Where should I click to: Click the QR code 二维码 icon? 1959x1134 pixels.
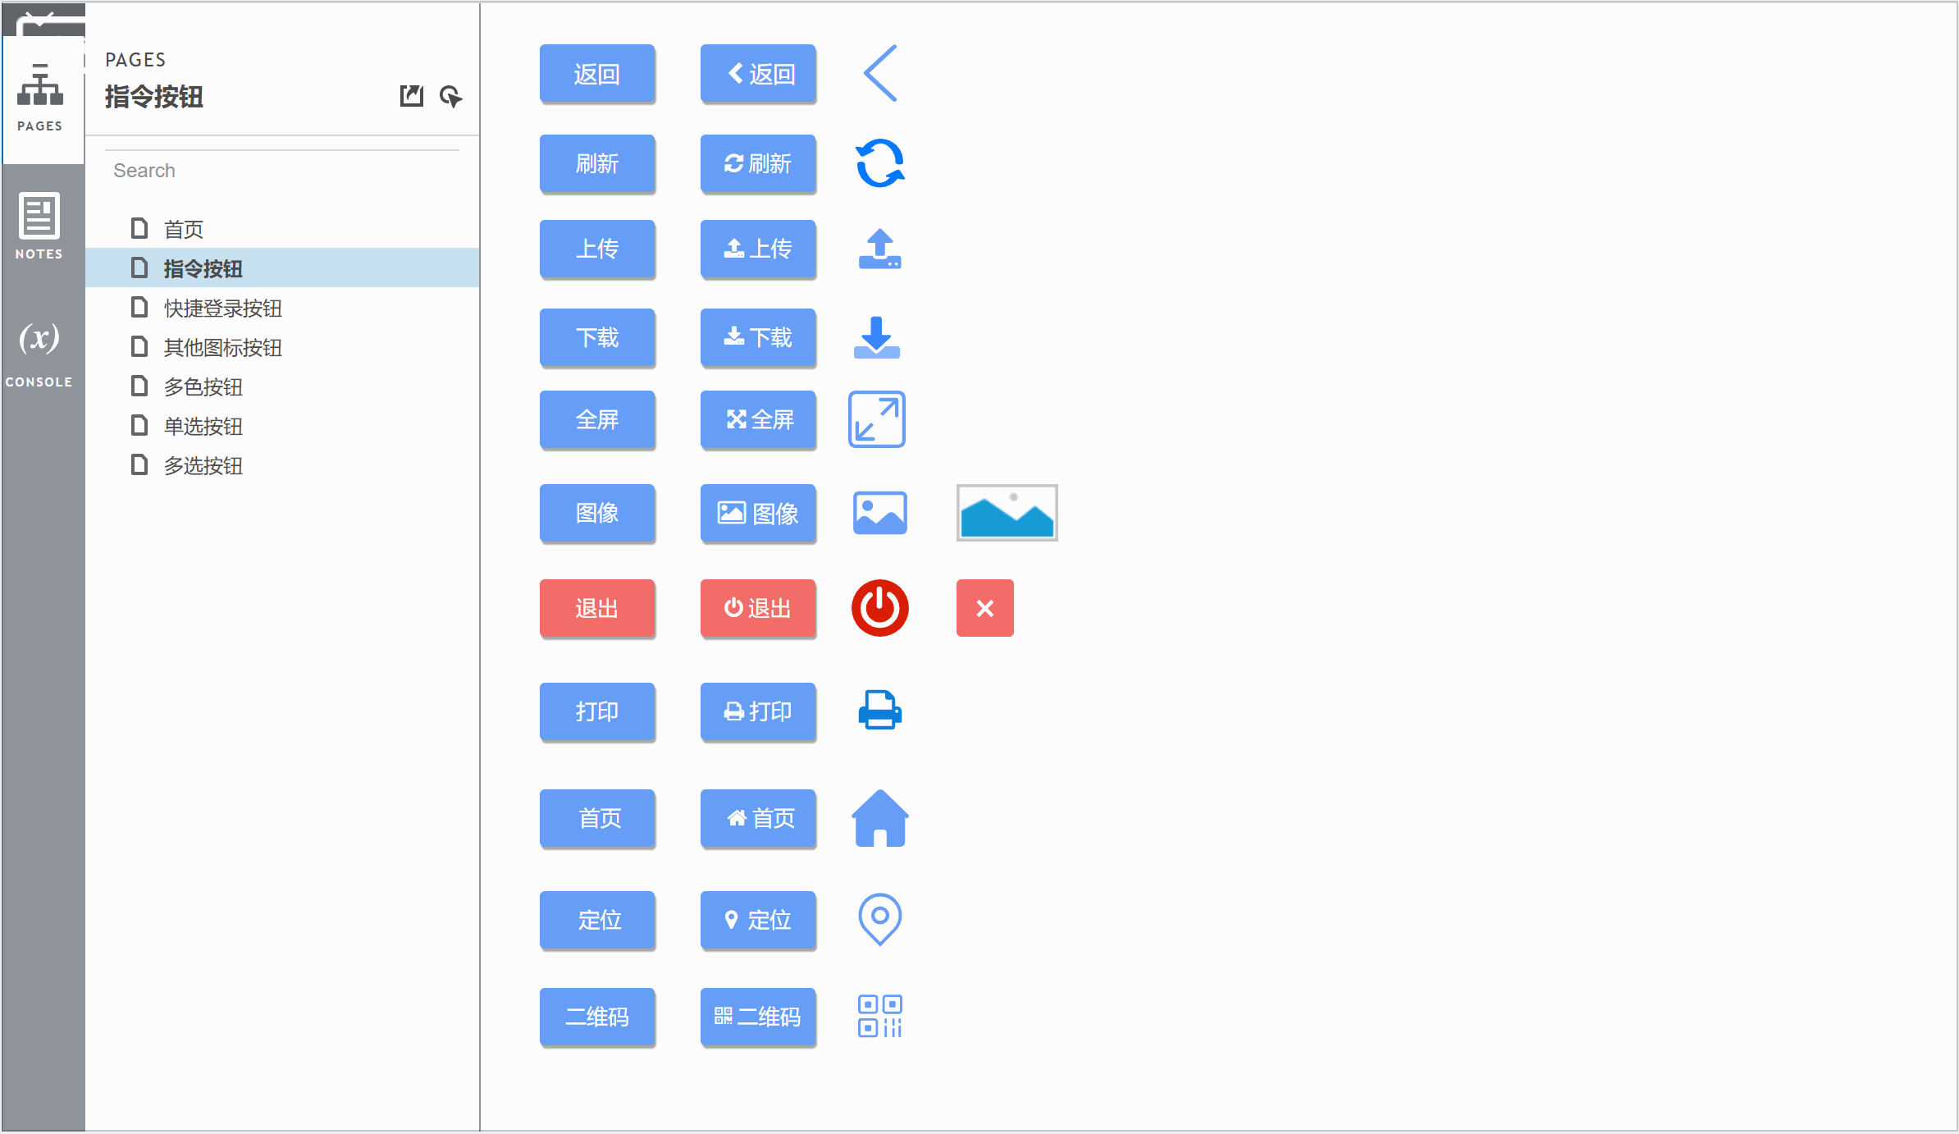(879, 1015)
